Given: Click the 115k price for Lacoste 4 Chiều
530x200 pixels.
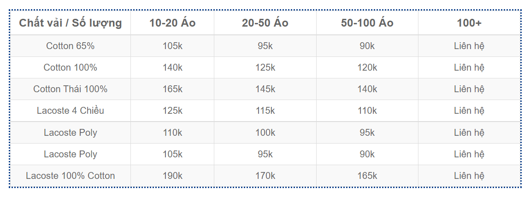Looking at the screenshot, I should pyautogui.click(x=265, y=111).
